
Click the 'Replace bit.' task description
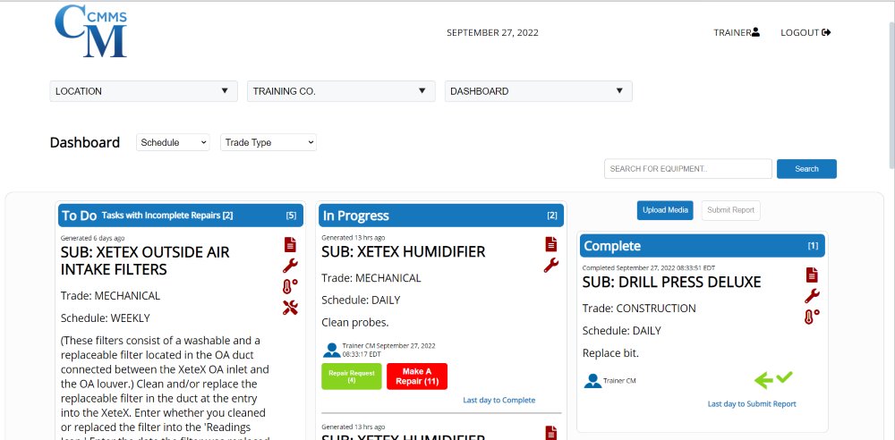pyautogui.click(x=610, y=353)
